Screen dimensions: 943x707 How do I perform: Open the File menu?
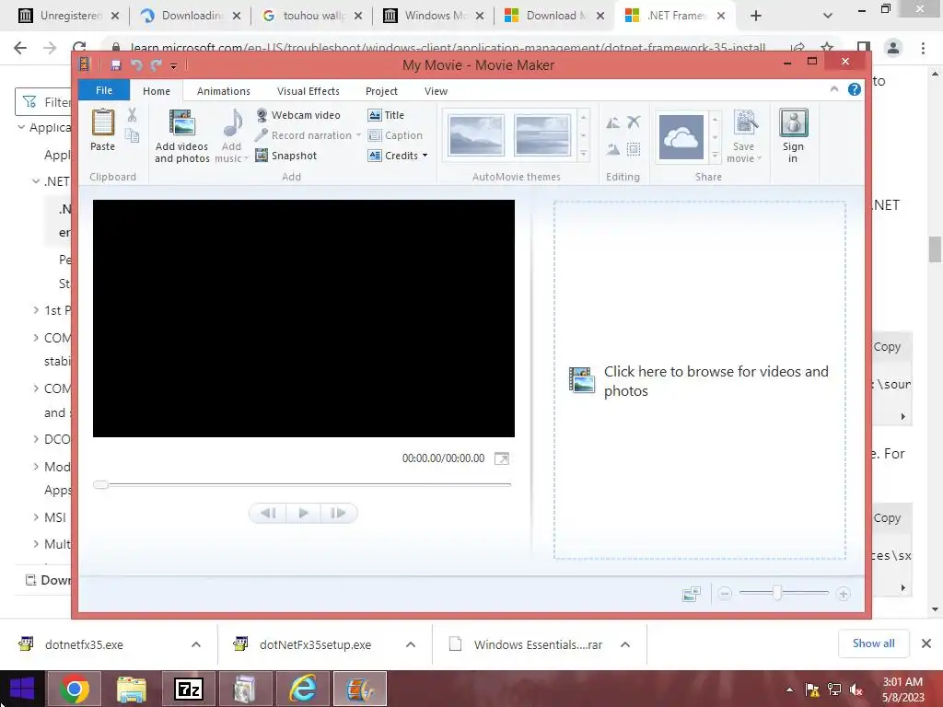[x=104, y=90]
